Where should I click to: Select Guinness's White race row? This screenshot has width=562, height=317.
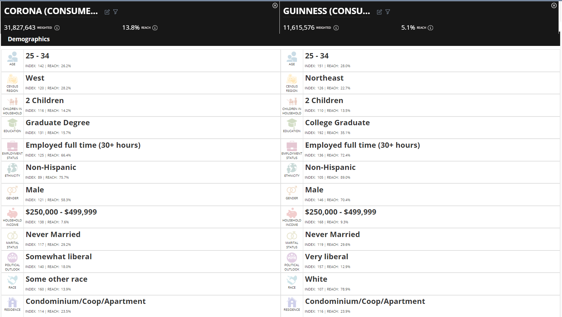pos(420,284)
